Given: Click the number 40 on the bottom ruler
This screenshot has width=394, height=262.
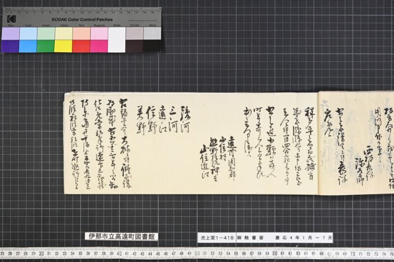Looking at the screenshot, I should (x=119, y=254).
